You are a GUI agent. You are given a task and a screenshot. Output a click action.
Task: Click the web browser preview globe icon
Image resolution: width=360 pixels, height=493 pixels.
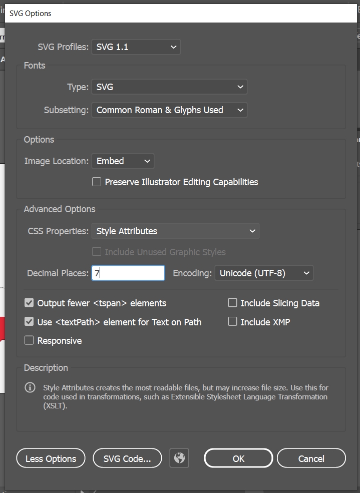pos(179,457)
